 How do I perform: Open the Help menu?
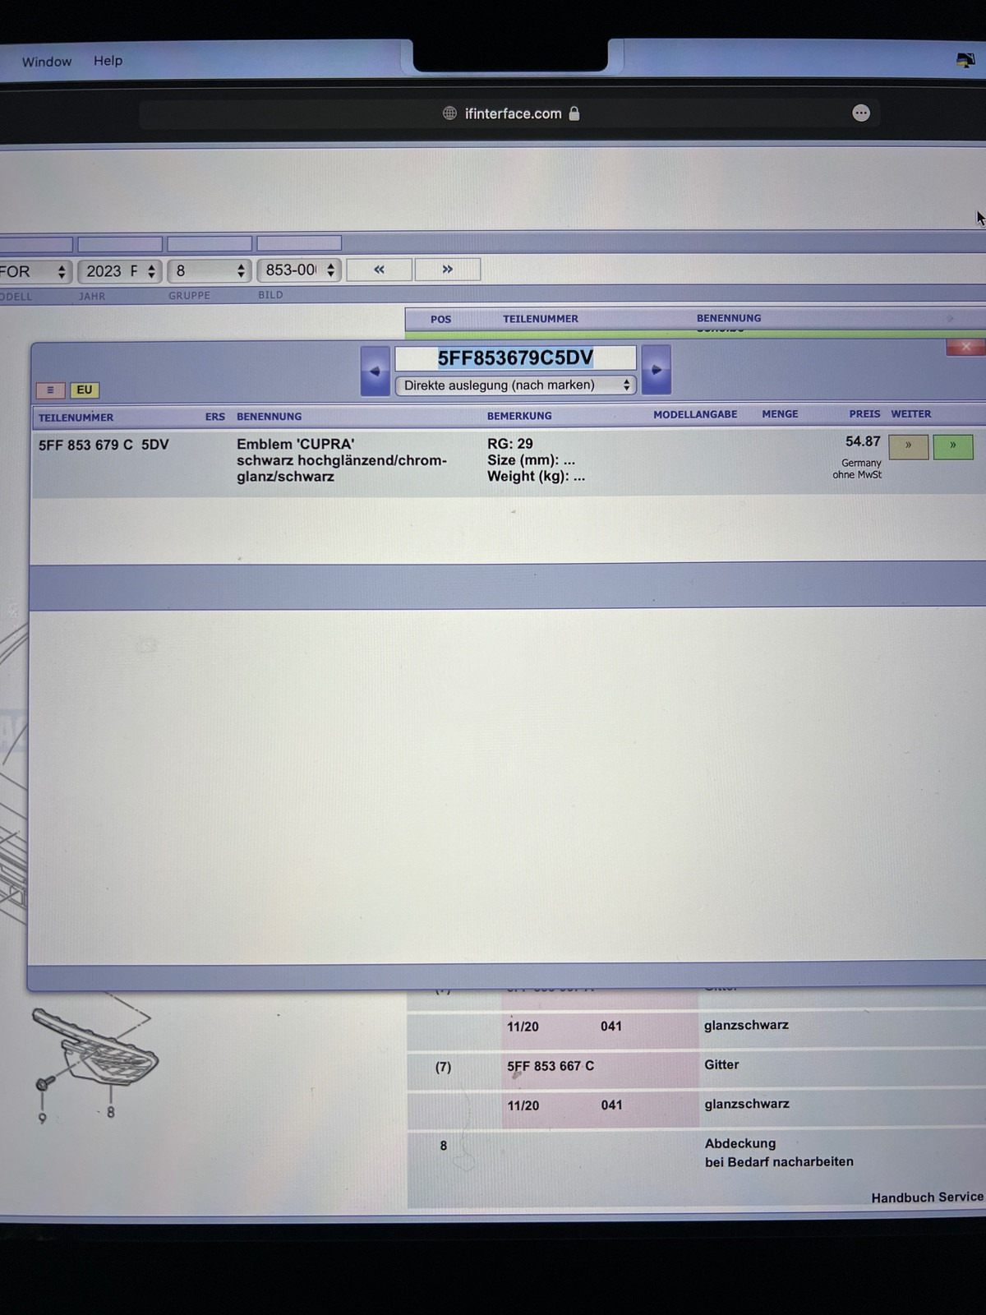point(108,61)
